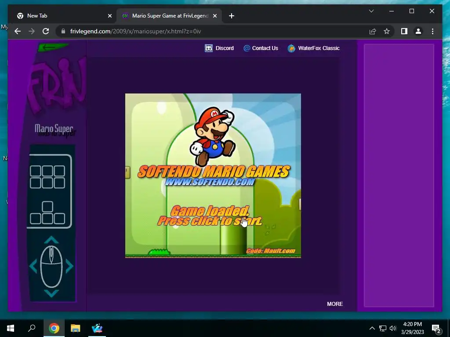Click the Discord icon
Image resolution: width=450 pixels, height=337 pixels.
click(209, 48)
